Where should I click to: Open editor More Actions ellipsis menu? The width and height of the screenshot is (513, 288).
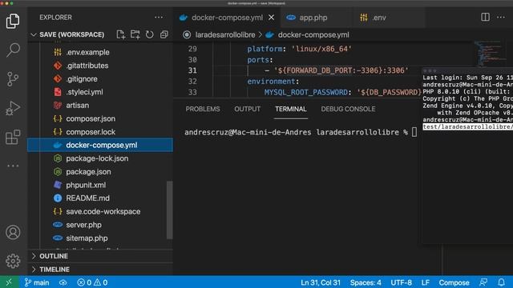coord(501,18)
